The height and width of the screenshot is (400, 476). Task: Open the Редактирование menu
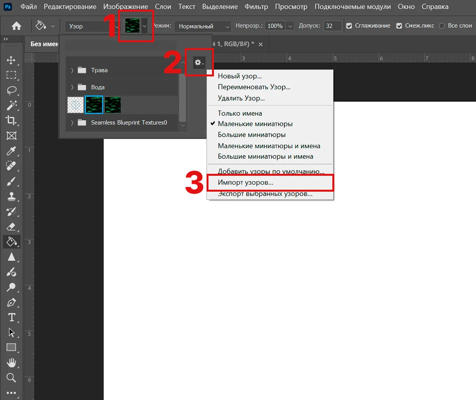point(70,7)
